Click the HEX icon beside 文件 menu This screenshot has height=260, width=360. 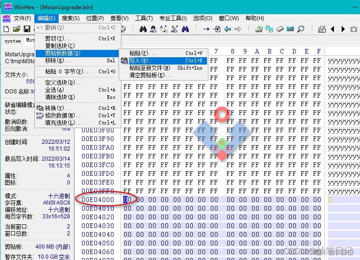(7, 18)
